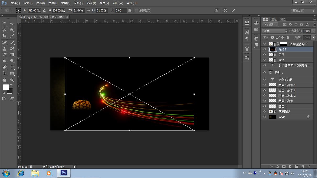Screen dimensions: 317x178
Task: Open the 正常 blend mode dropdown
Action: [x=275, y=31]
